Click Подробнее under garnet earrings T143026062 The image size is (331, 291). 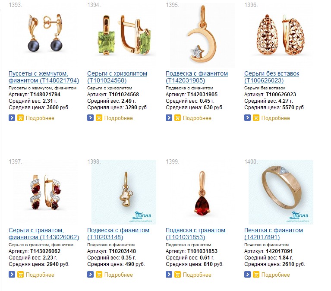40,275
